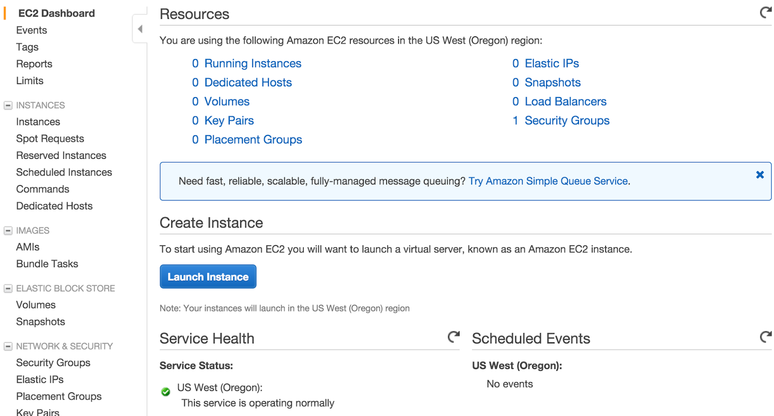Collapse the INSTANCES navigation section
The image size is (774, 416).
8,105
